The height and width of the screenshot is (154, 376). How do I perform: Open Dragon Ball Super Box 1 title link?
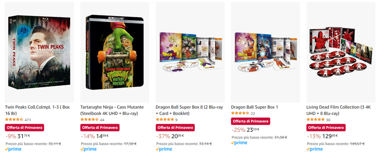[x=254, y=107]
